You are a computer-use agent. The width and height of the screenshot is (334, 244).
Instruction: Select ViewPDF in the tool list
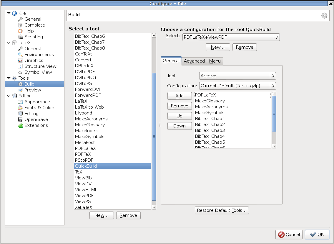(x=112, y=196)
